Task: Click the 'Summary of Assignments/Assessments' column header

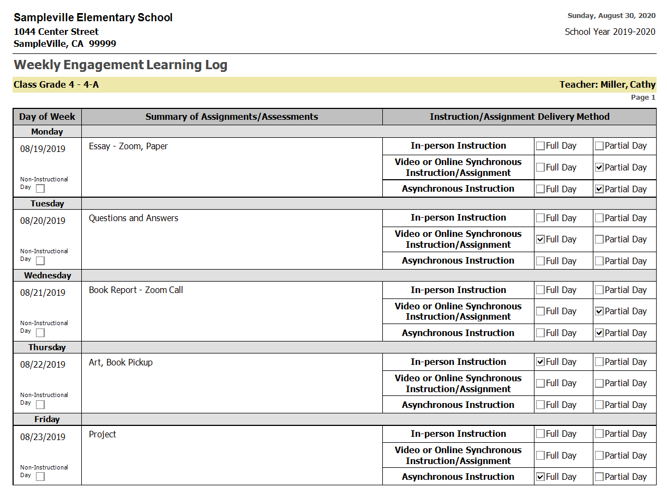Action: click(232, 117)
